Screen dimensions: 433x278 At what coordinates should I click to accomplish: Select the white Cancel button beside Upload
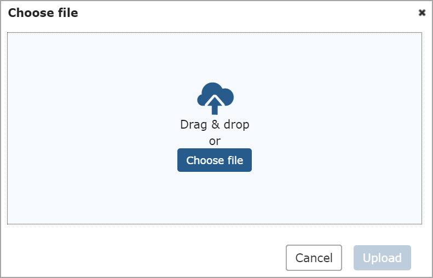coord(314,258)
